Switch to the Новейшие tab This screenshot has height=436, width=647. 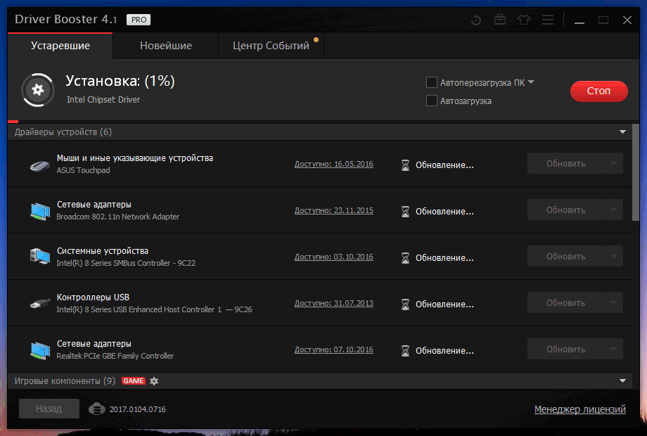[166, 46]
